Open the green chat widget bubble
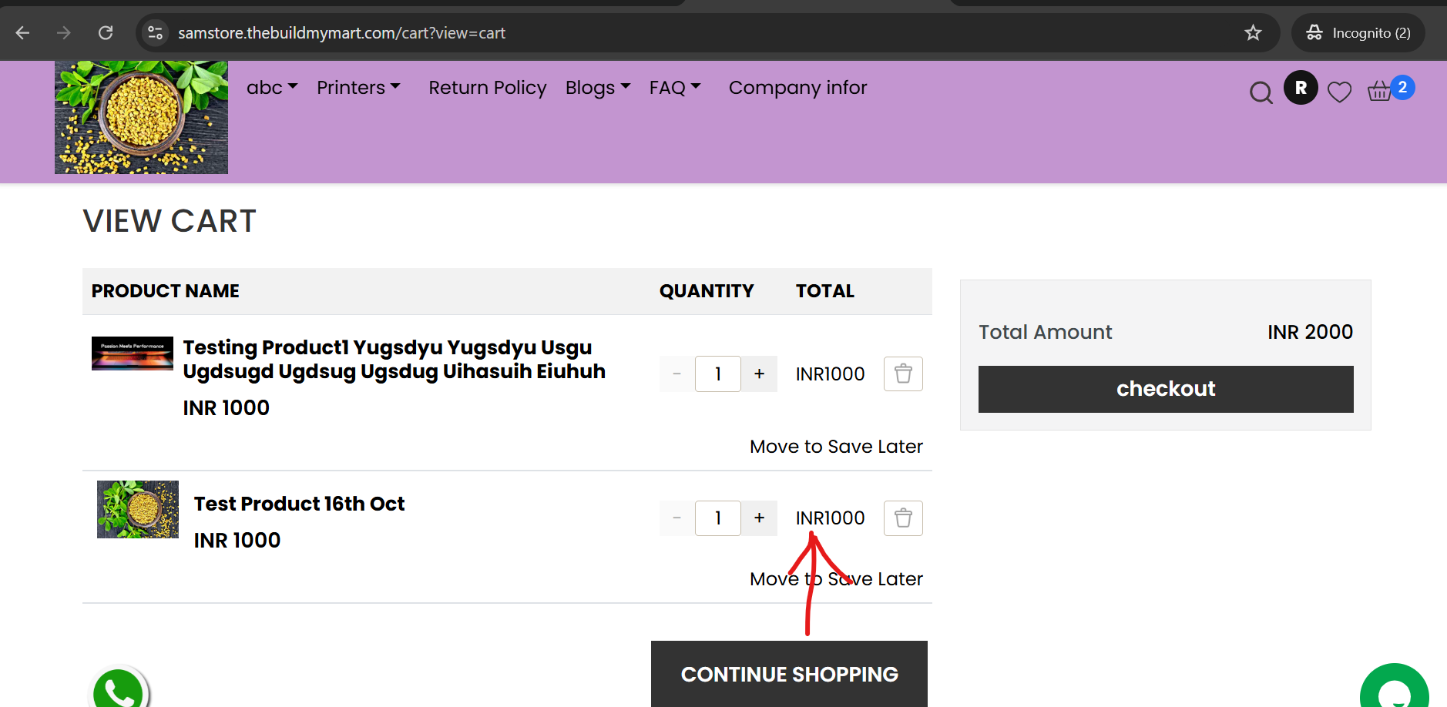Image resolution: width=1447 pixels, height=707 pixels. [1394, 688]
